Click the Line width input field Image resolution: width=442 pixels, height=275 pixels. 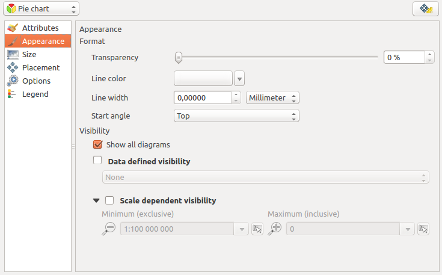202,97
